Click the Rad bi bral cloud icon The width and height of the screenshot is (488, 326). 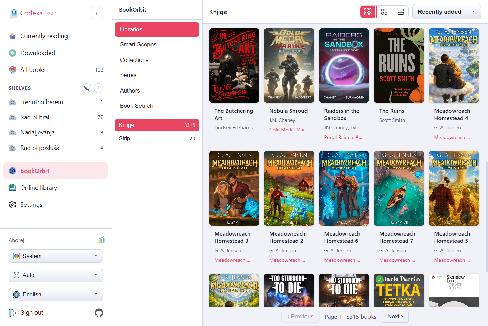tap(12, 117)
